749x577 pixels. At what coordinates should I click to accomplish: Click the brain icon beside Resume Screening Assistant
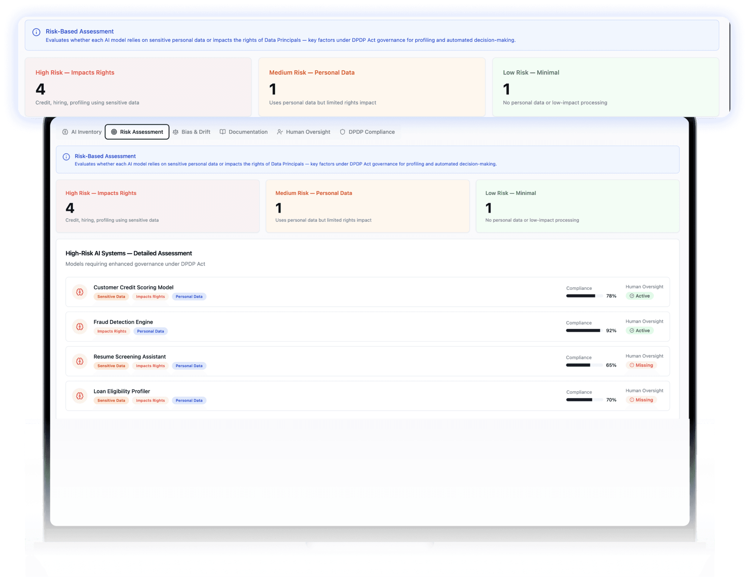tap(80, 361)
